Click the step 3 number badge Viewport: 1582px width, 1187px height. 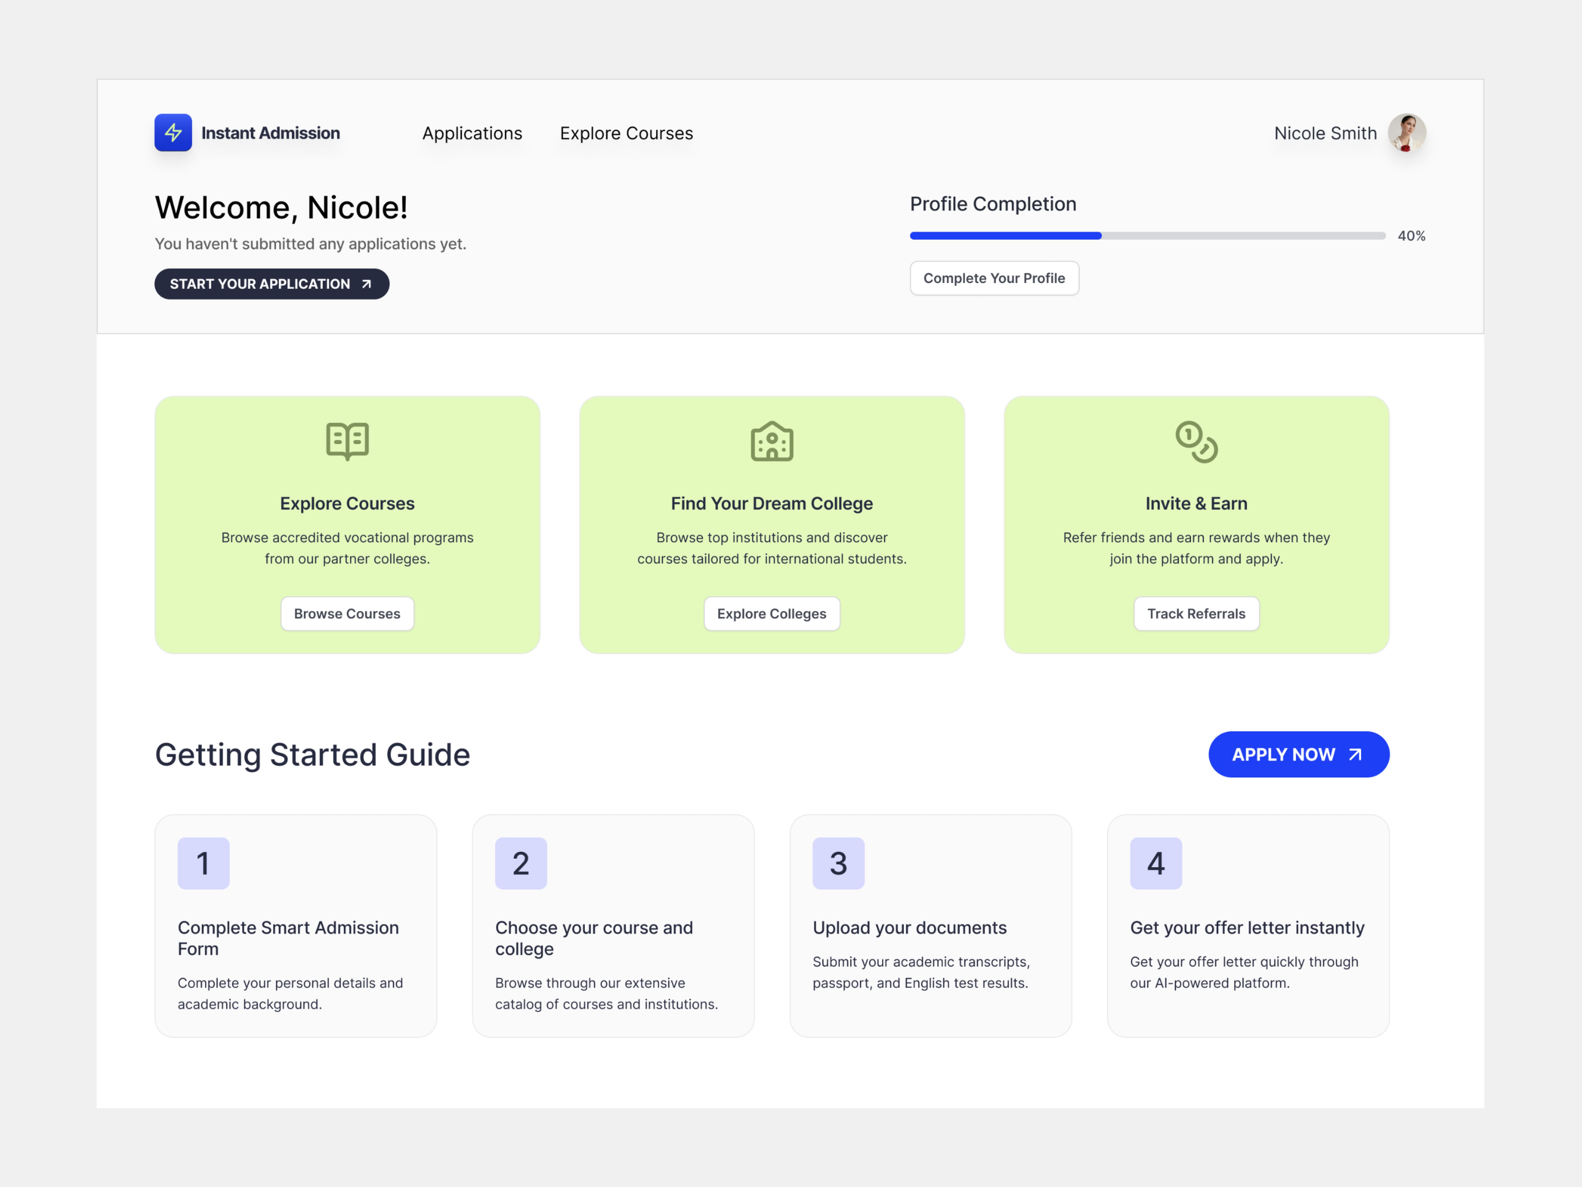pos(838,863)
